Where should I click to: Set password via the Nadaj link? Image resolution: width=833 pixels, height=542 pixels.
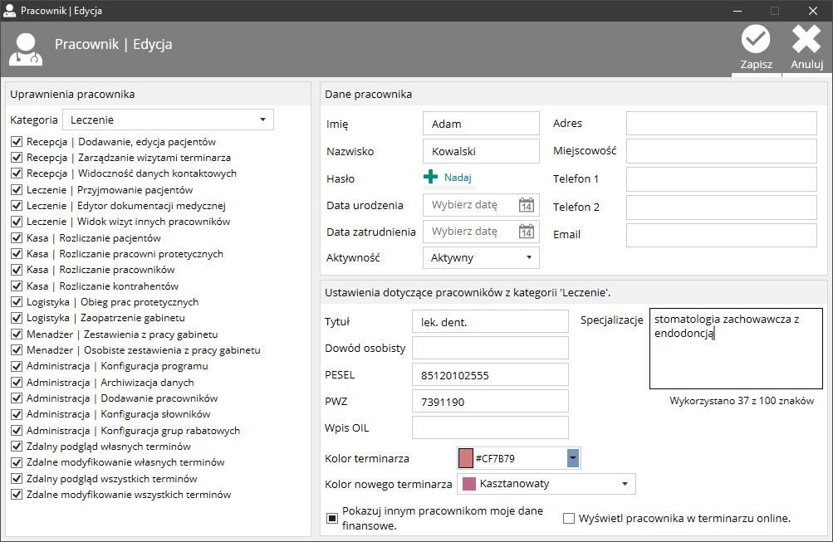(x=458, y=178)
